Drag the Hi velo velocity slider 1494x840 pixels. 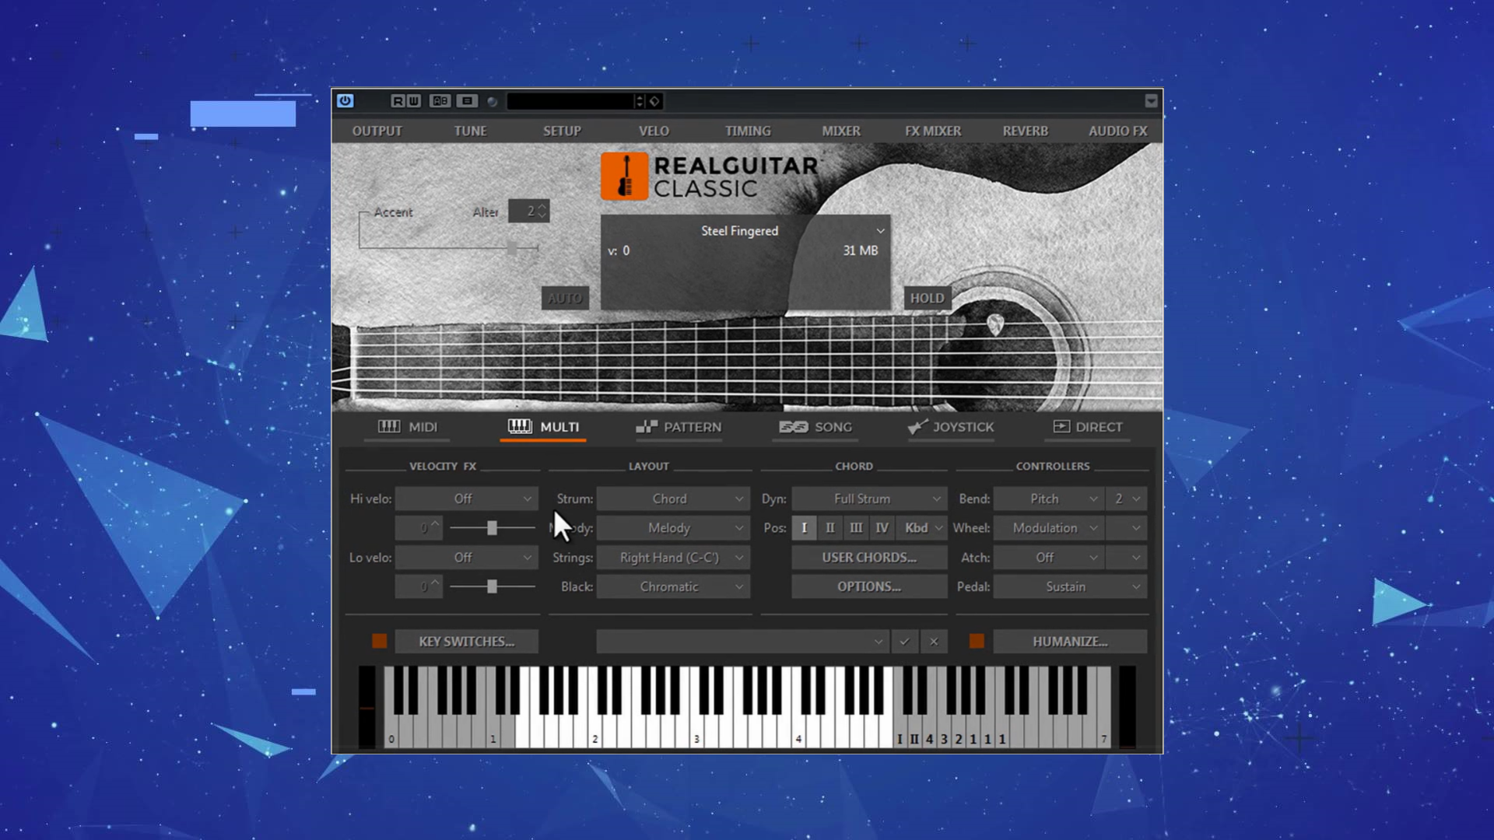[x=492, y=528]
